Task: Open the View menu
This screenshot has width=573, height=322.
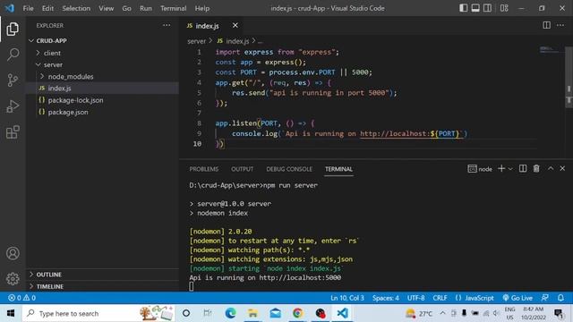Action: click(x=106, y=8)
